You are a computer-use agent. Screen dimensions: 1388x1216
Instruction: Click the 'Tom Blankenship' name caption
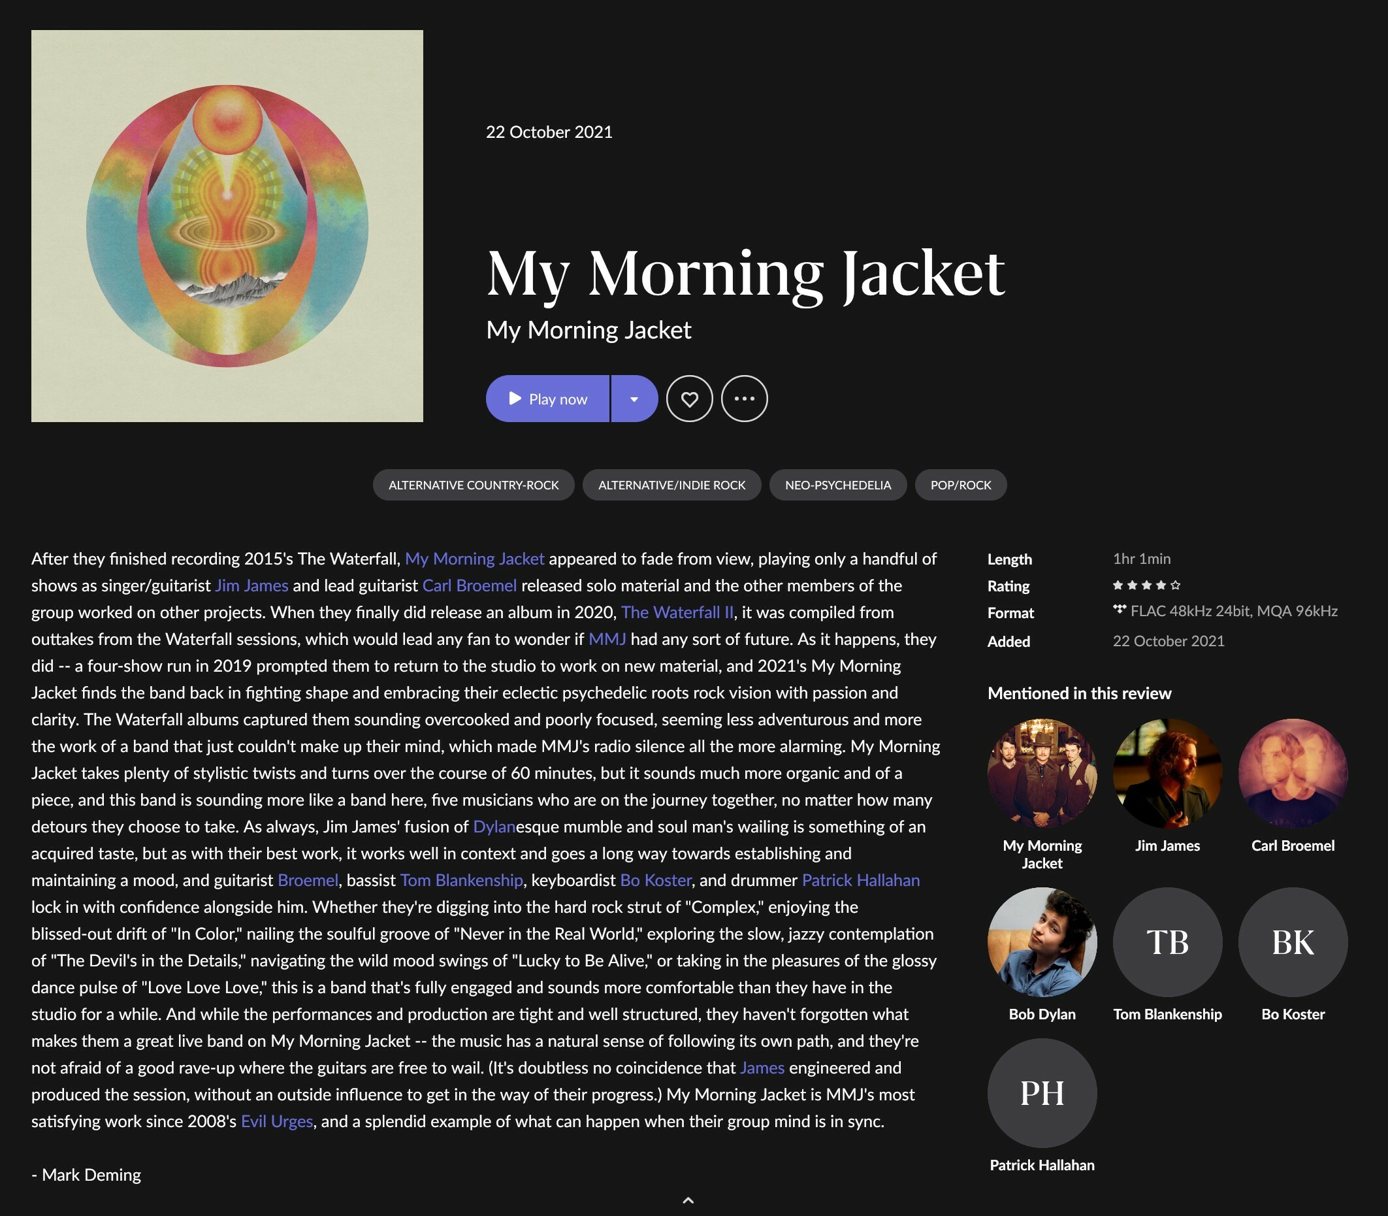coord(1167,1014)
